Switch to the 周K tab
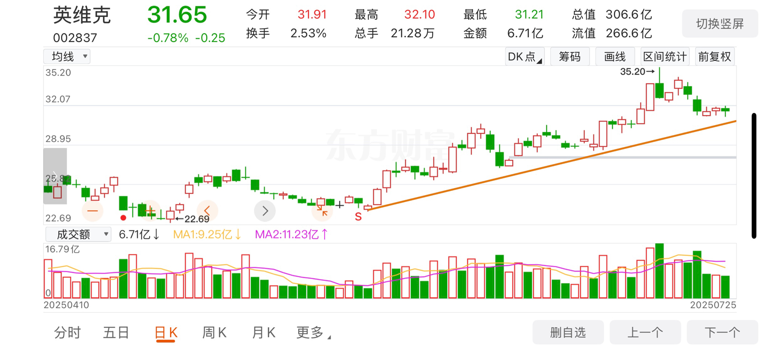 click(x=215, y=333)
